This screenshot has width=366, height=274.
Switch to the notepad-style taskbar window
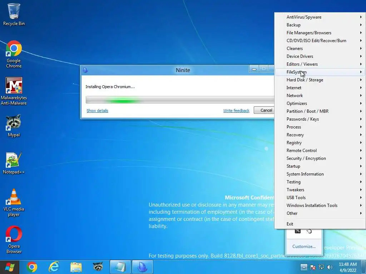(x=120, y=267)
